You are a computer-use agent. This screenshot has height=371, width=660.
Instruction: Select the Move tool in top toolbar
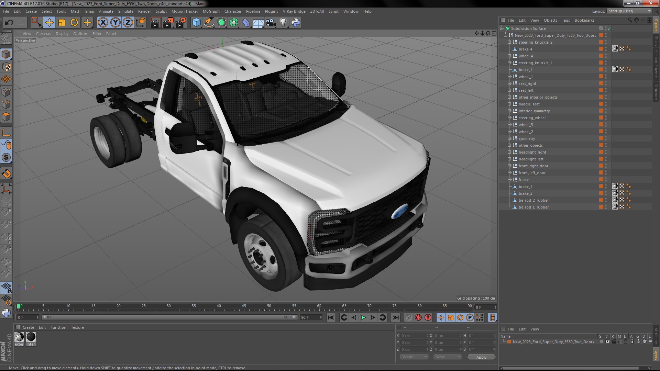point(49,23)
